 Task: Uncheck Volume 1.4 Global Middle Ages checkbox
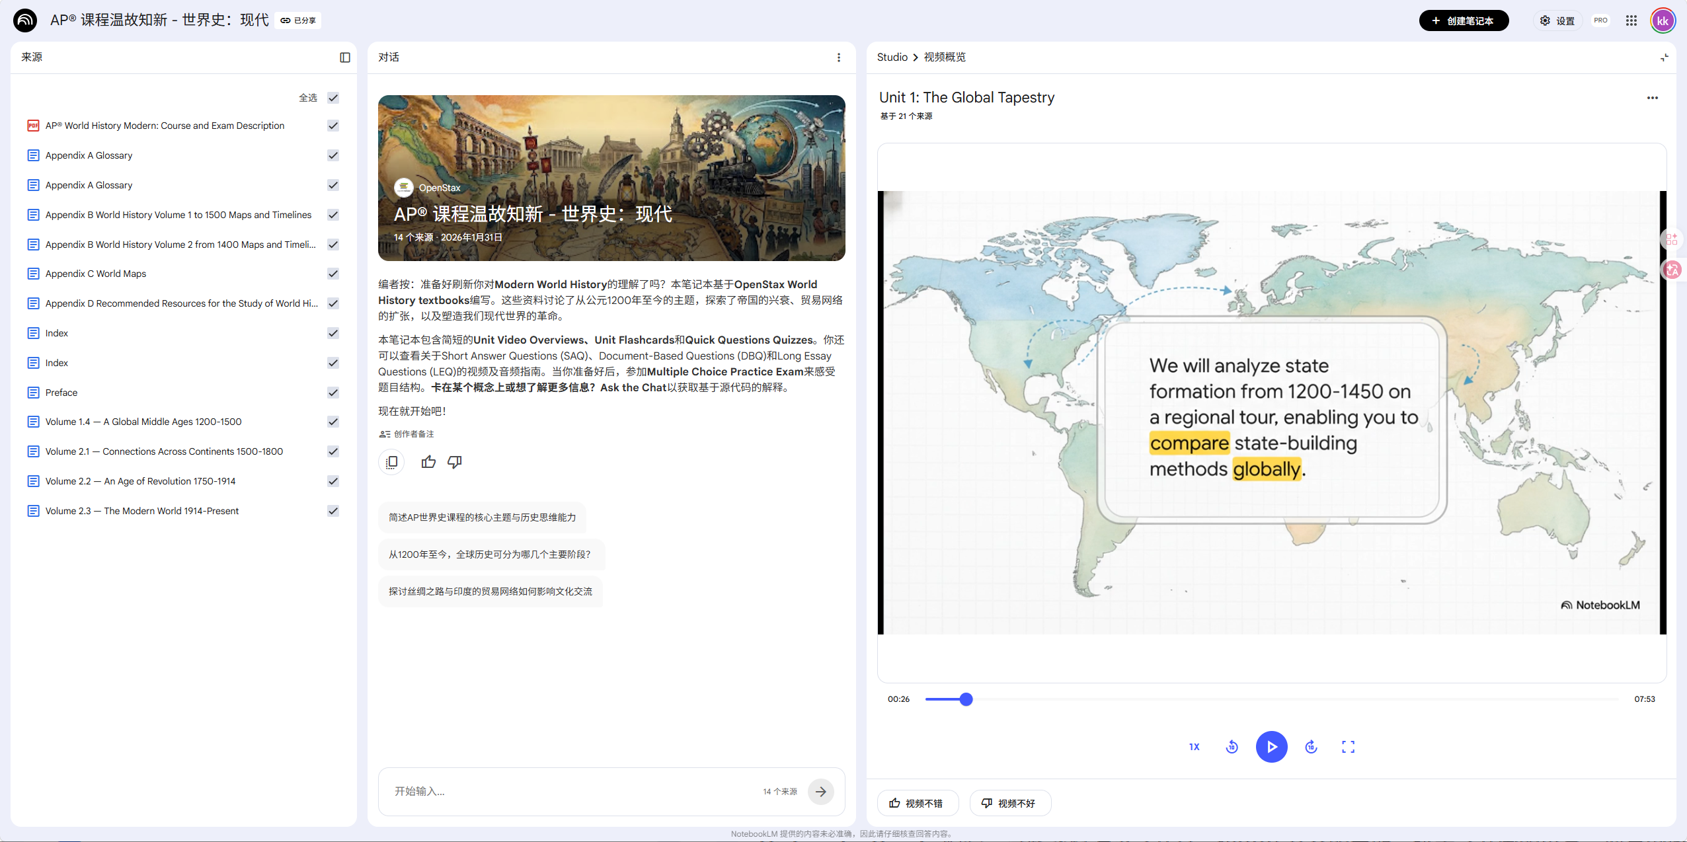[x=333, y=422]
